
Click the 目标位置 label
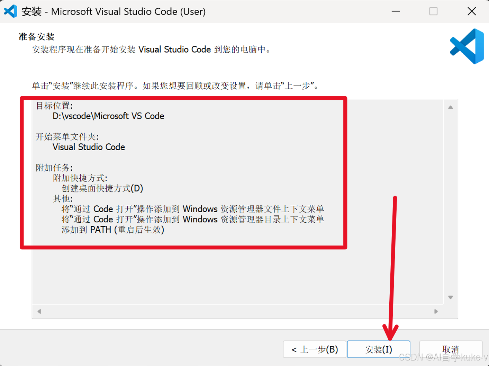click(54, 106)
